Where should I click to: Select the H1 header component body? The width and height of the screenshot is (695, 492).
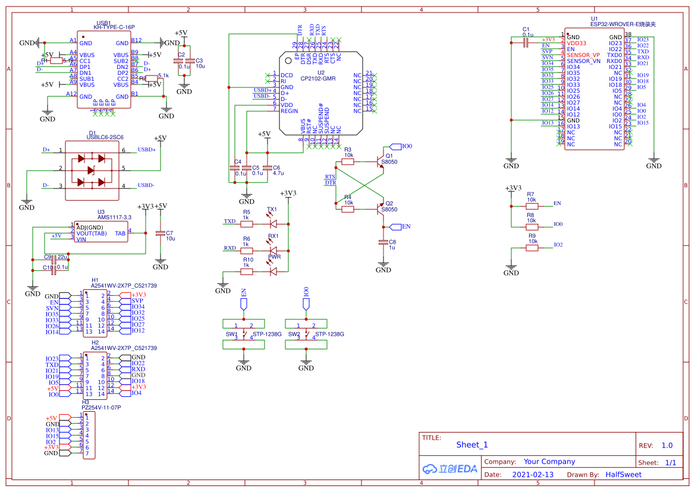pos(95,314)
